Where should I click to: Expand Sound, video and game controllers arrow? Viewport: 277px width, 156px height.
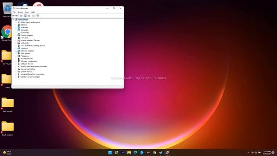coord(16,66)
